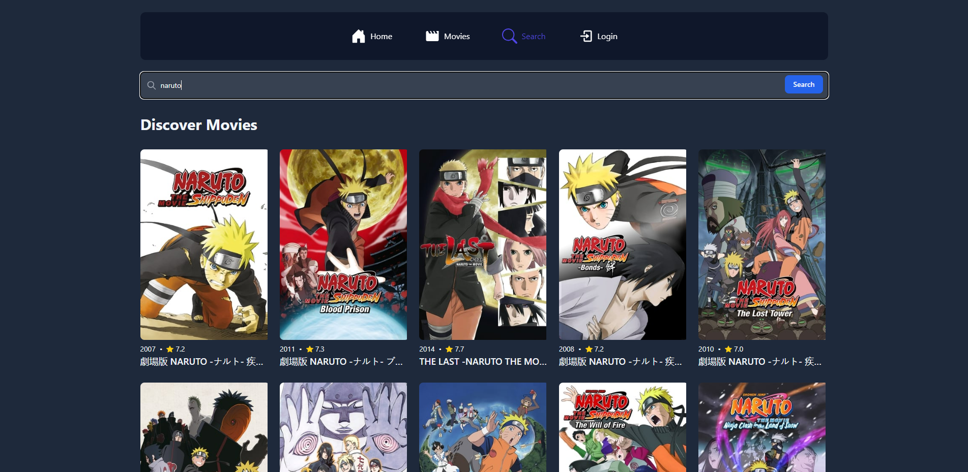The width and height of the screenshot is (968, 472).
Task: Open the blue-sky Naruto poster with the monkey
Action: click(x=483, y=427)
